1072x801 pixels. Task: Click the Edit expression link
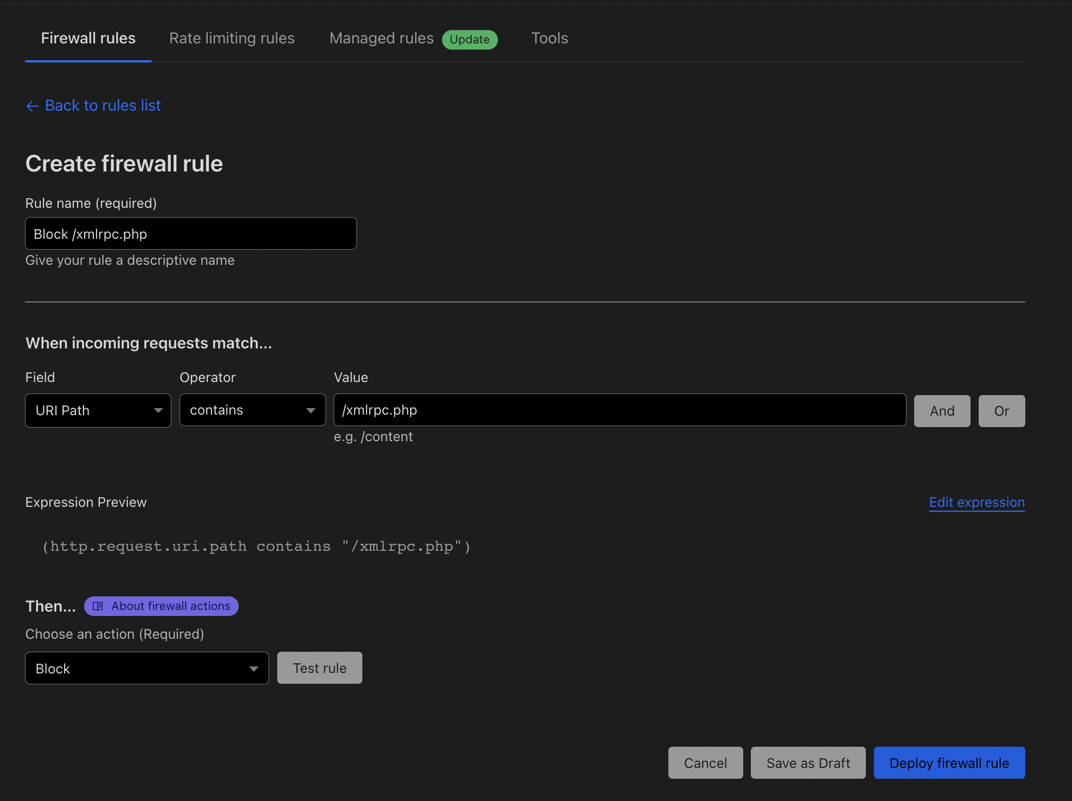(x=977, y=503)
